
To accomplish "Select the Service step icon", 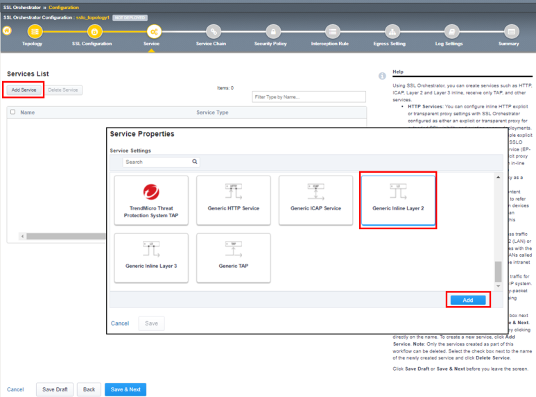I will click(x=154, y=31).
